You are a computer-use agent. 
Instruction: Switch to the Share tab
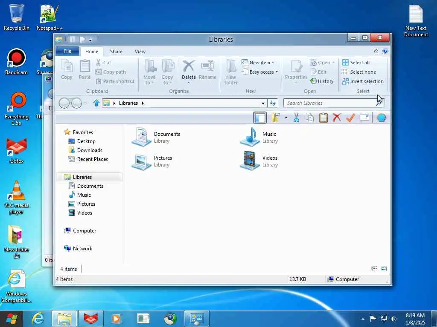pos(116,52)
